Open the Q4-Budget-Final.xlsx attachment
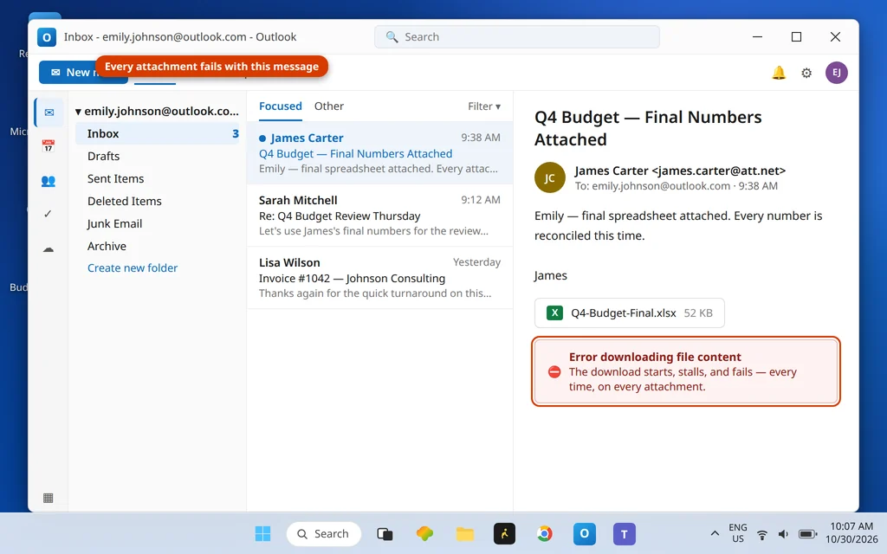The width and height of the screenshot is (887, 554). (629, 312)
